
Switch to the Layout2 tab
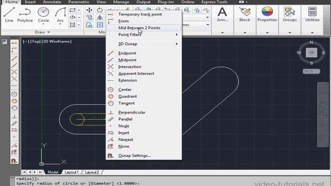coord(92,172)
